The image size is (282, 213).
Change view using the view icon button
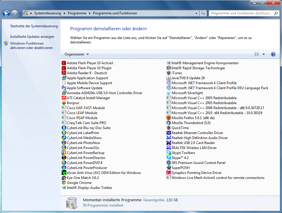(x=257, y=54)
